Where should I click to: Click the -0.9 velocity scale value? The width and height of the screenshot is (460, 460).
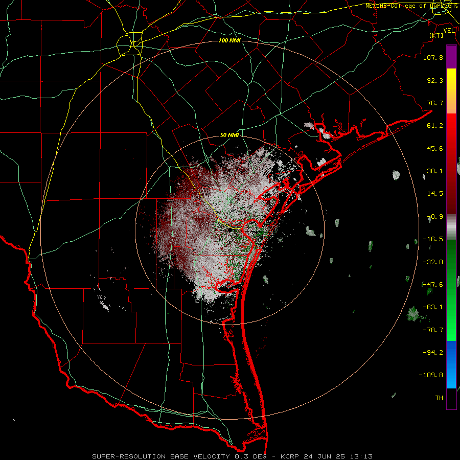pos(435,217)
